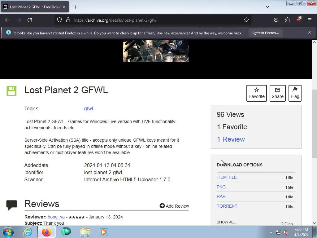Screen dimensions: 317x238
Task: Open the uBlock Origin extension icon
Action: pyautogui.click(x=298, y=20)
